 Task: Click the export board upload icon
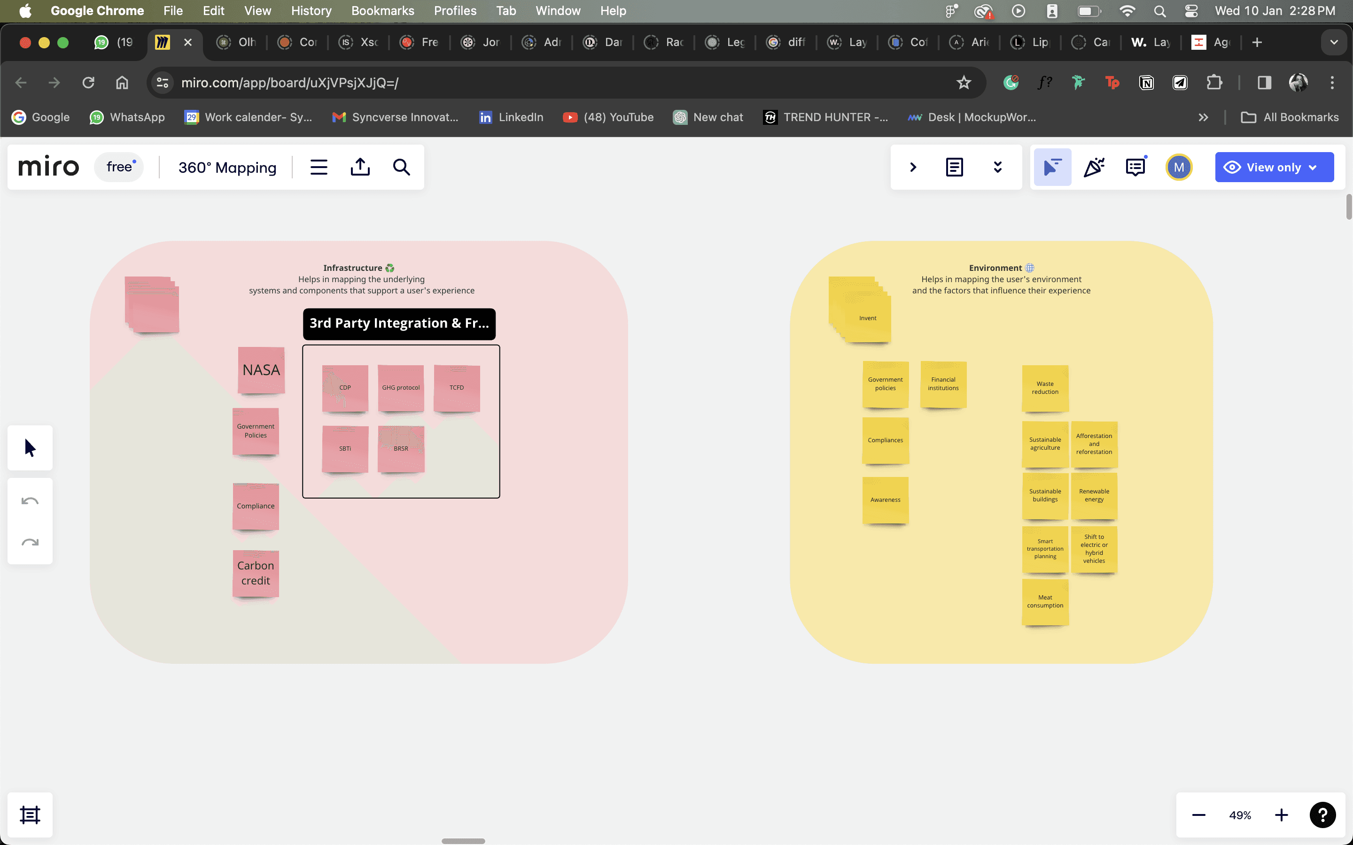(360, 167)
